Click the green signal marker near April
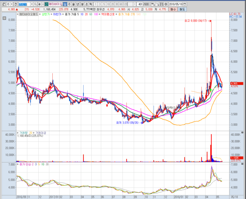Screen dimensions: 246x199 (x=211, y=90)
